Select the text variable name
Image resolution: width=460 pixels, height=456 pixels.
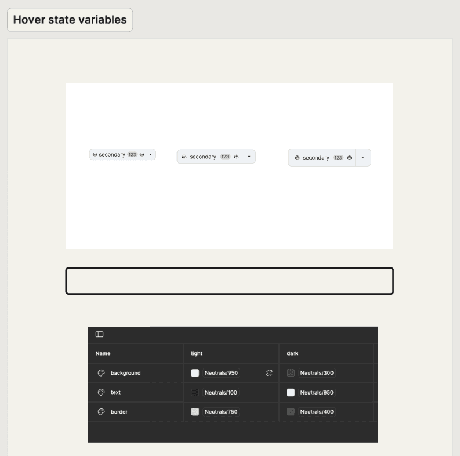tap(115, 392)
